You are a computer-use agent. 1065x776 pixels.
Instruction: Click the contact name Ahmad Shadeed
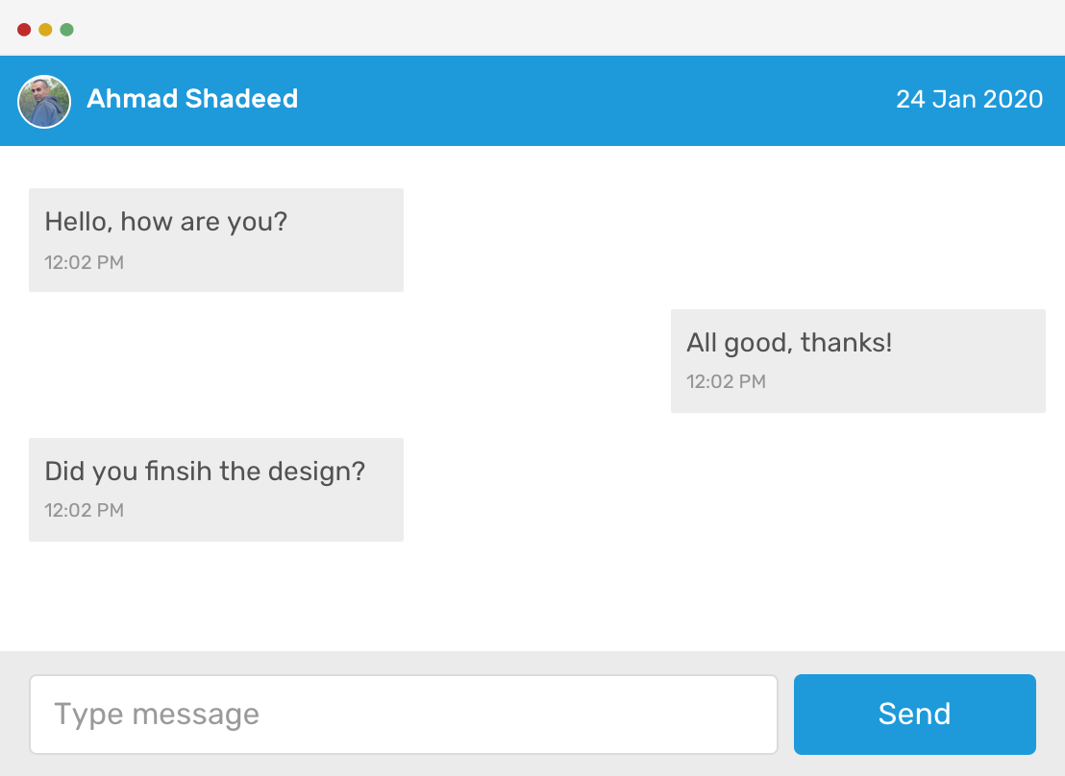click(192, 99)
